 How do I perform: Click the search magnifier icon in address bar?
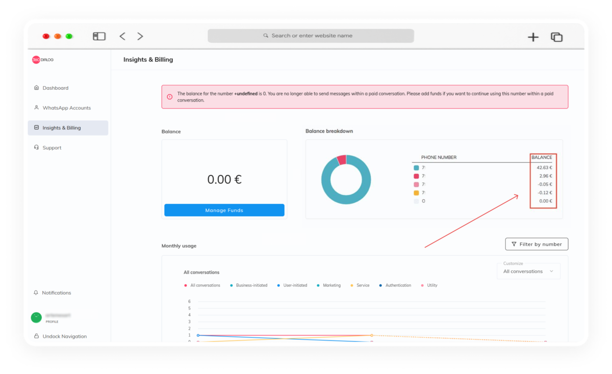pyautogui.click(x=266, y=36)
